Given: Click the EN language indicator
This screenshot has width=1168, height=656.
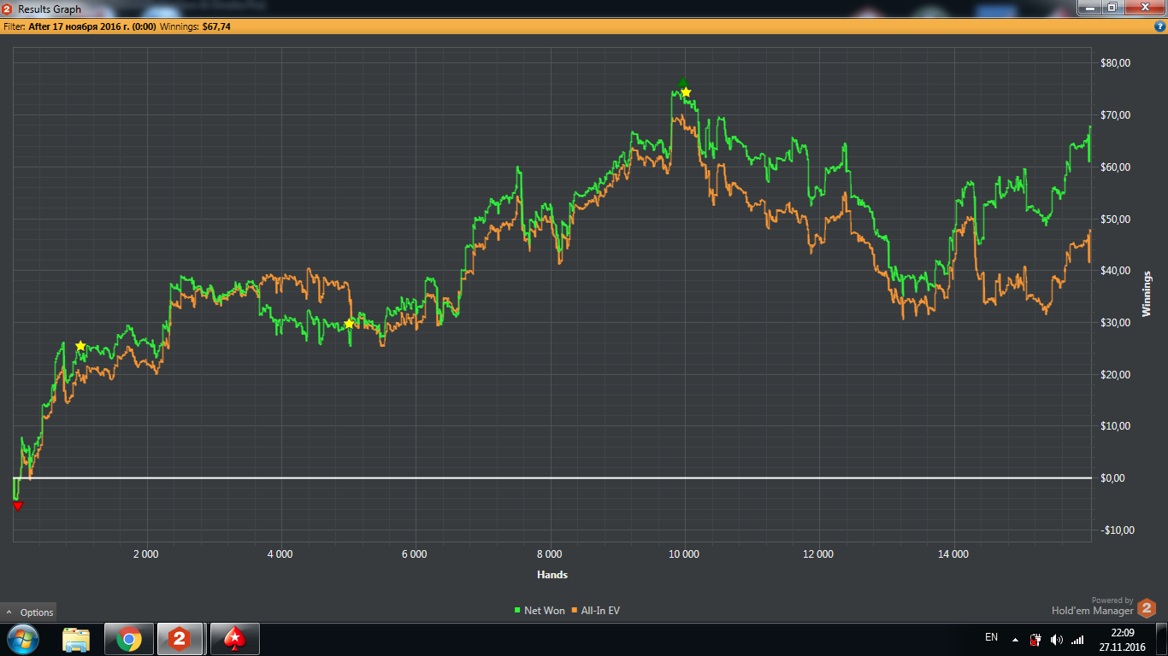Looking at the screenshot, I should [x=991, y=637].
